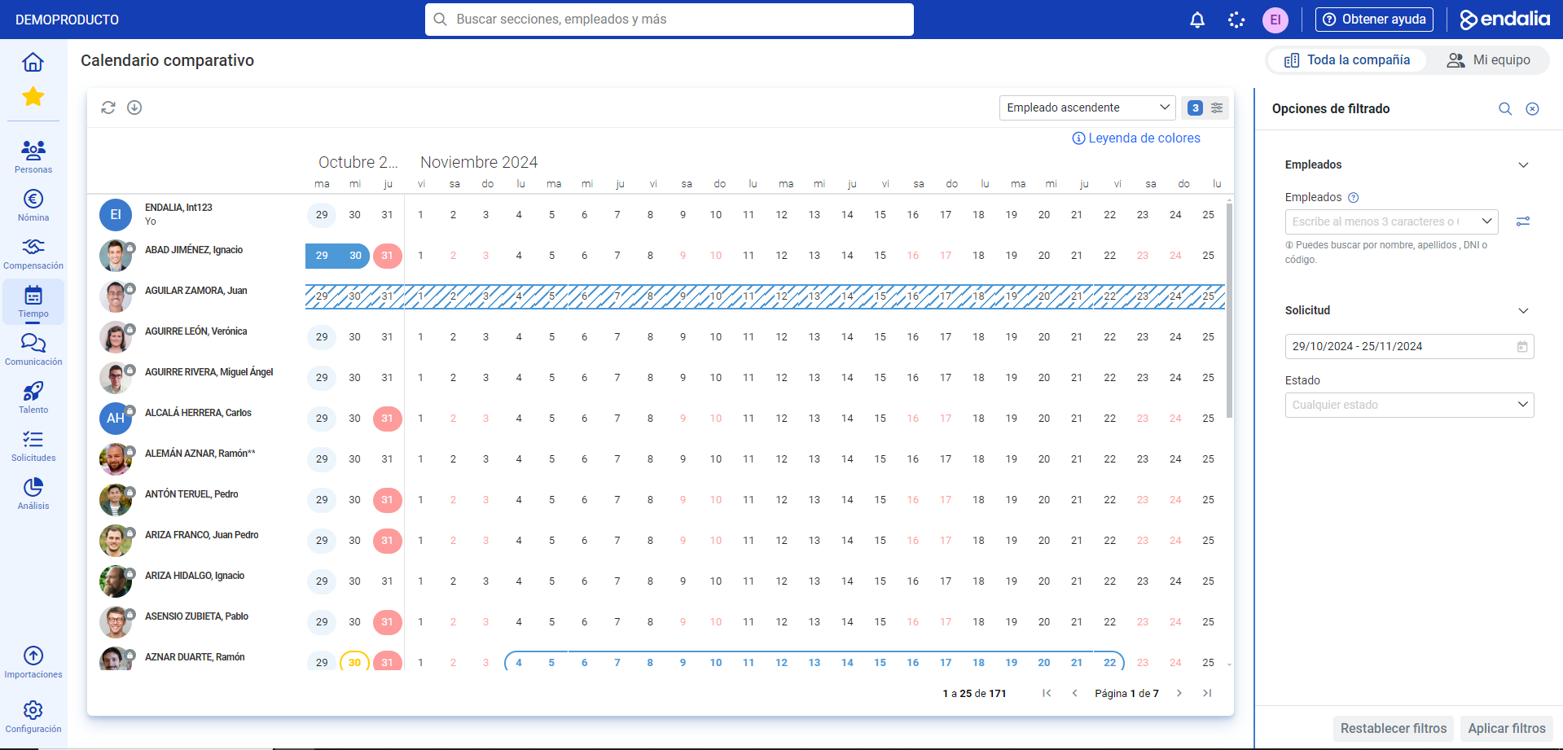Click Restablecer filtros button
Viewport: 1563px width, 750px height.
tap(1394, 728)
